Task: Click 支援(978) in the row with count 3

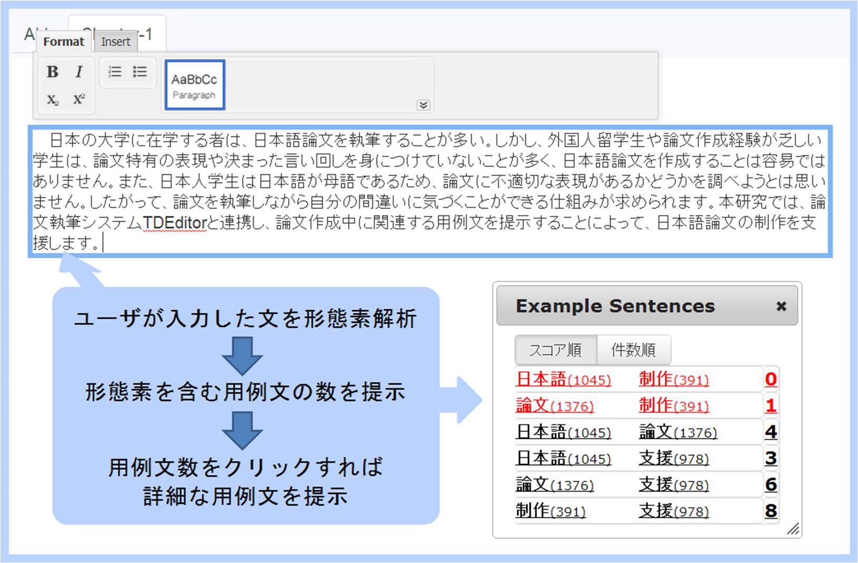Action: click(x=674, y=458)
